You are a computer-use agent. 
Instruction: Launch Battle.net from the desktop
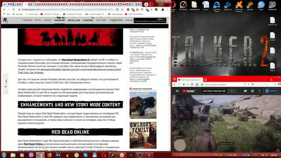pyautogui.click(x=228, y=6)
